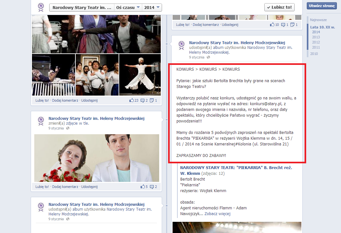Click thumbs-up icon showing 5 likes
The width and height of the screenshot is (341, 233).
pos(143,187)
